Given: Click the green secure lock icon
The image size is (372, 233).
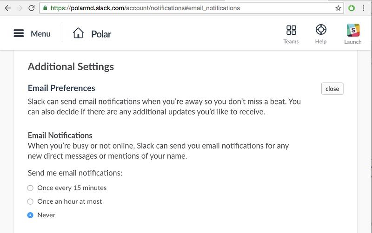Looking at the screenshot, I should [x=45, y=8].
